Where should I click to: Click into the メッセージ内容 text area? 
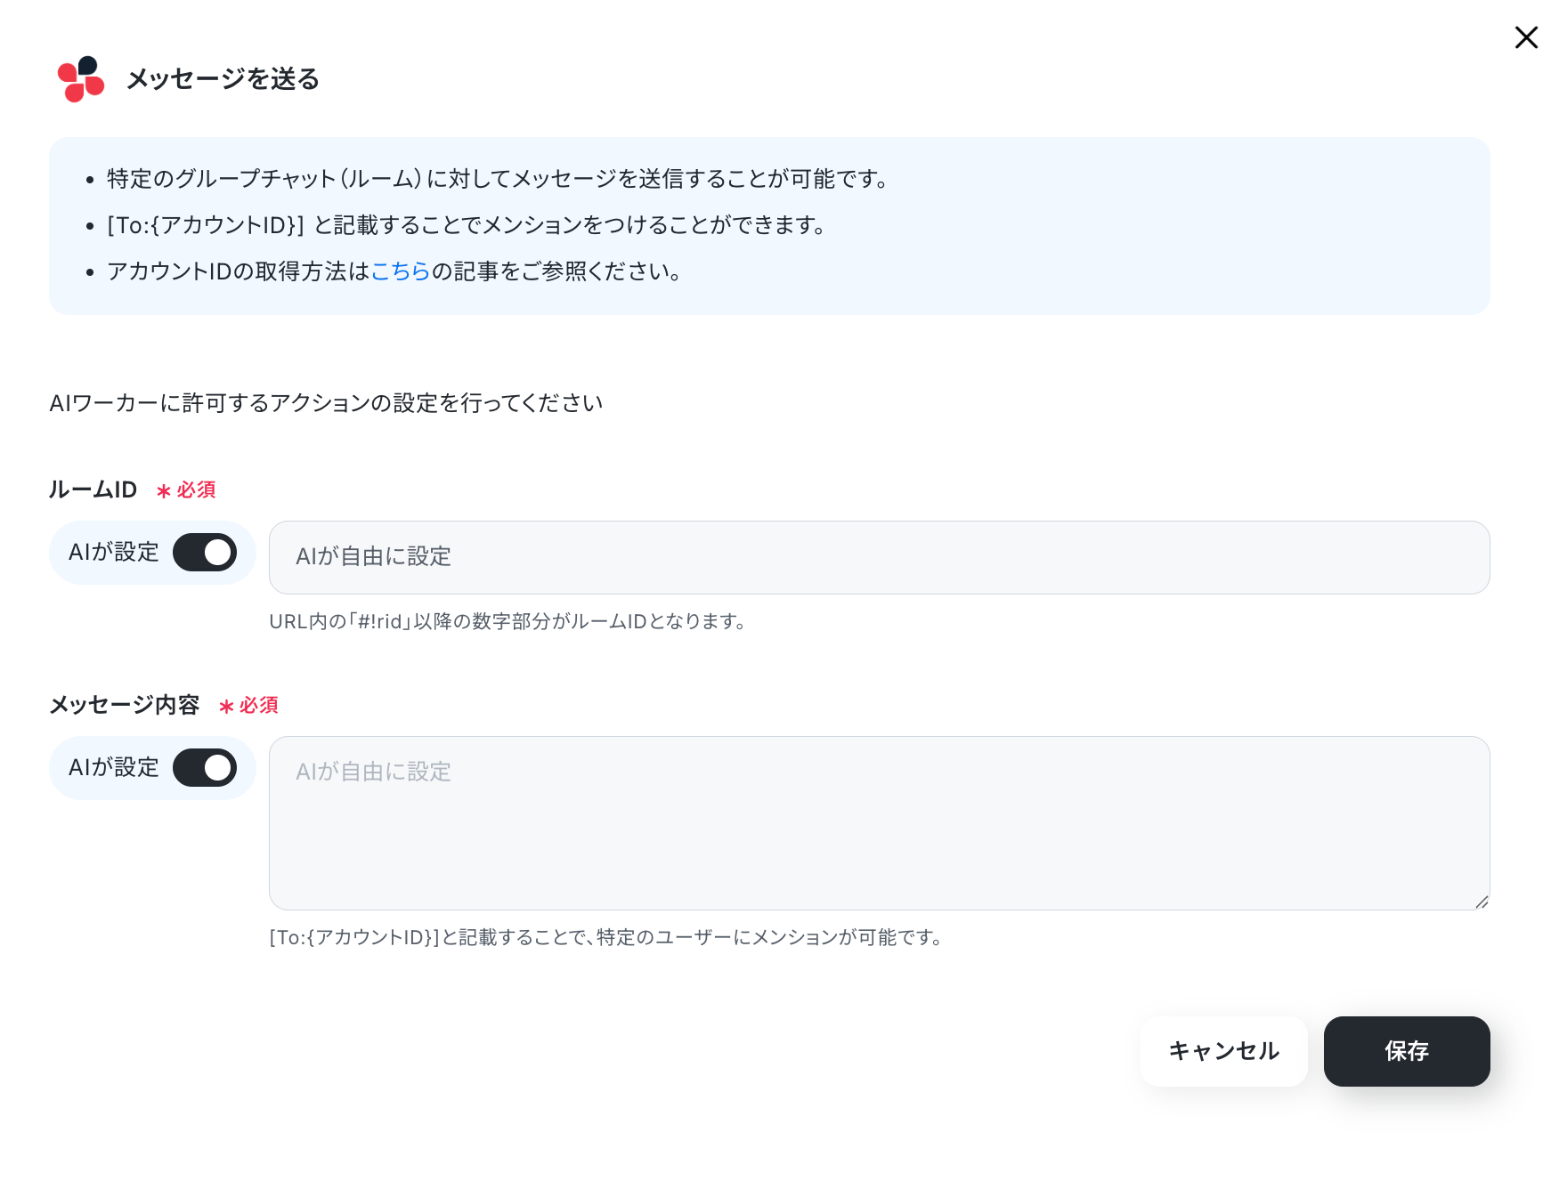coord(879,823)
